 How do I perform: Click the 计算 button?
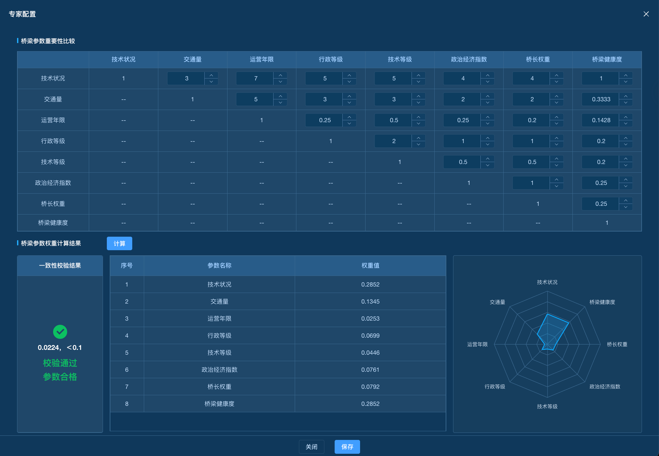click(119, 243)
